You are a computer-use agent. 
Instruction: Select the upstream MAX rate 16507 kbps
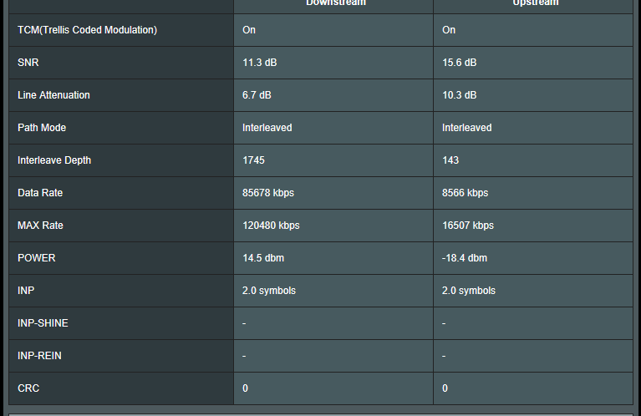[468, 226]
